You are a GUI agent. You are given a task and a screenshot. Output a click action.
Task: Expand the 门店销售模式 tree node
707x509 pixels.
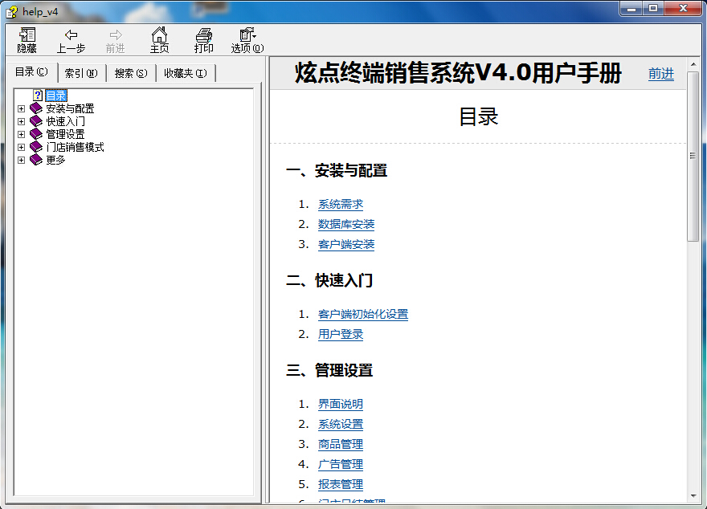21,147
